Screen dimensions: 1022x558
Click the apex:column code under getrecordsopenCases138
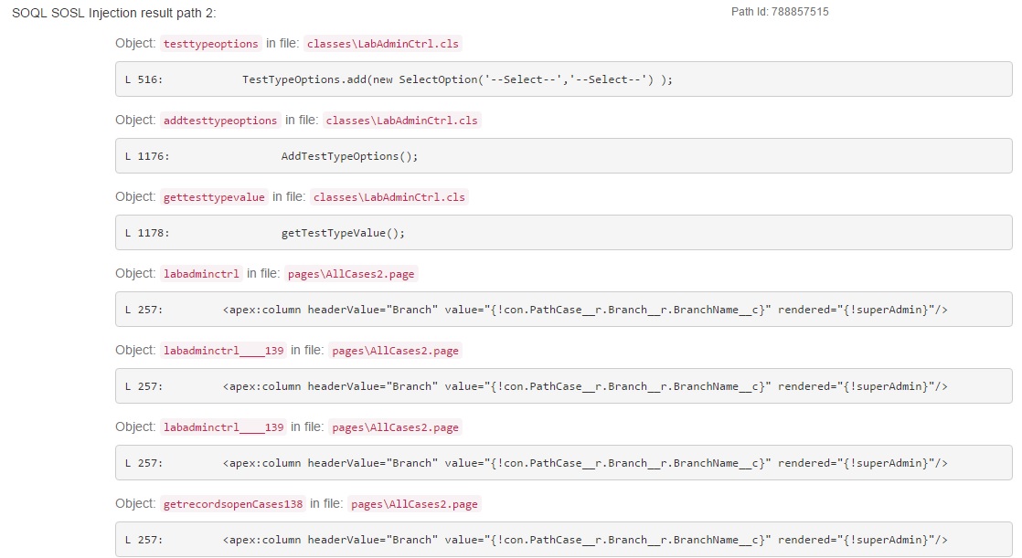585,540
